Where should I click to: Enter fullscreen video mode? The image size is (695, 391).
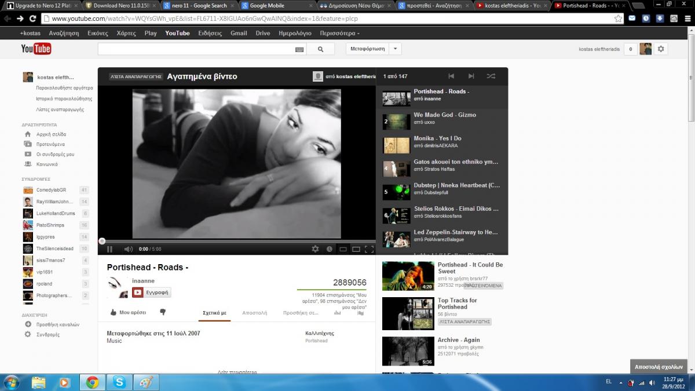[x=369, y=249]
